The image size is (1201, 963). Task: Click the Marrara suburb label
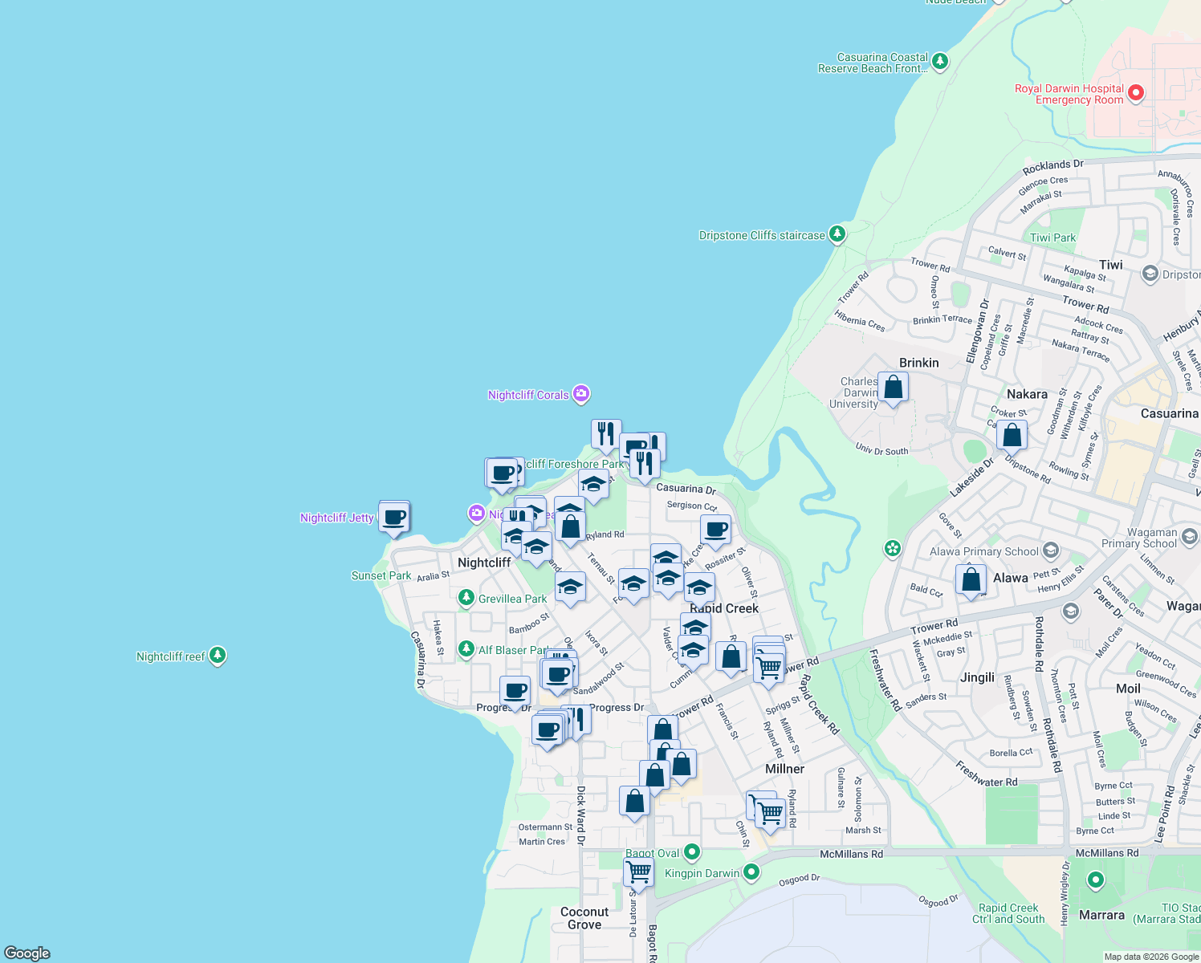[1102, 915]
